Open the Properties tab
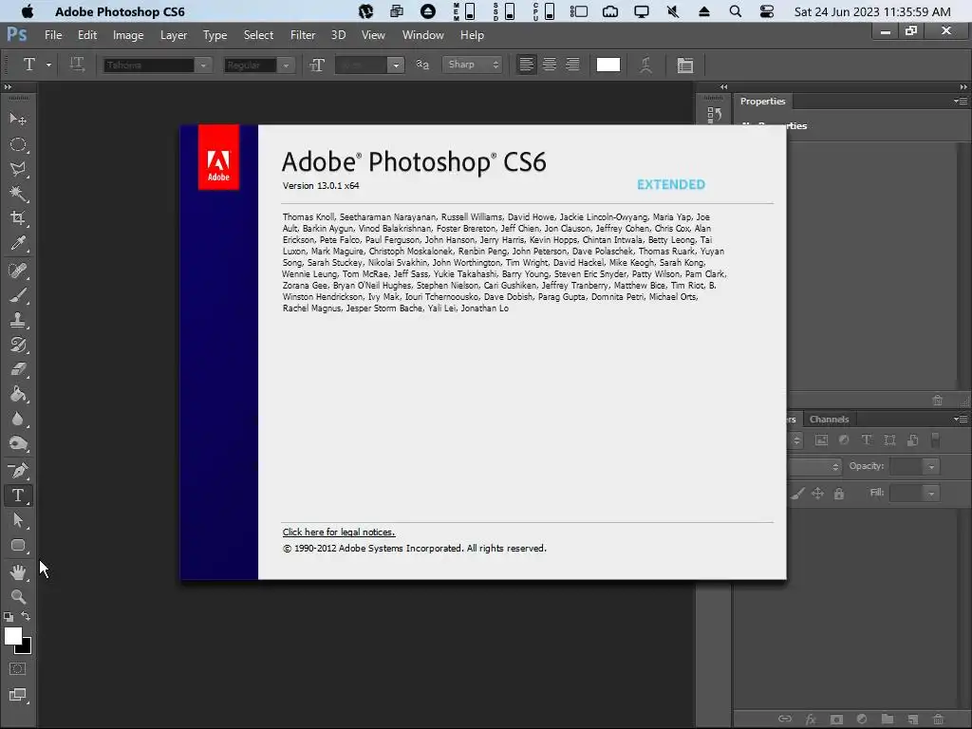The width and height of the screenshot is (972, 729). 762,101
